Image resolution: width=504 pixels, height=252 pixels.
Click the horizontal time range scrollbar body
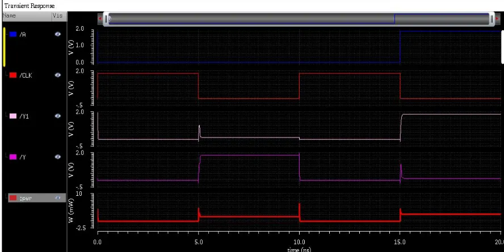299,19
